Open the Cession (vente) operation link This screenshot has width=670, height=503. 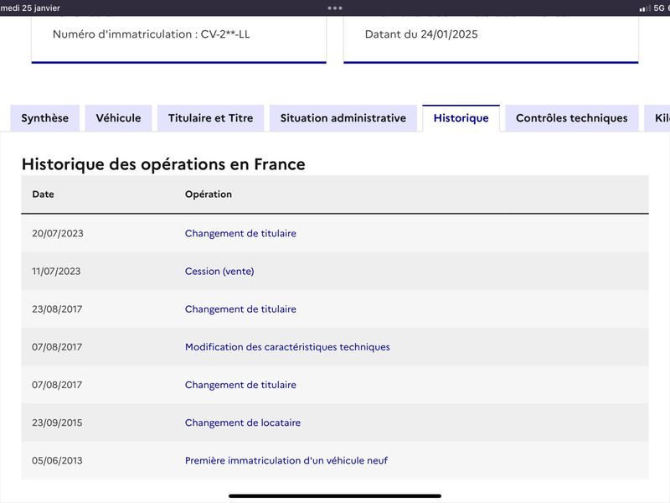tap(219, 271)
